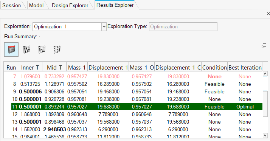
Task: Switch to the Model tab
Action: tap(36, 5)
